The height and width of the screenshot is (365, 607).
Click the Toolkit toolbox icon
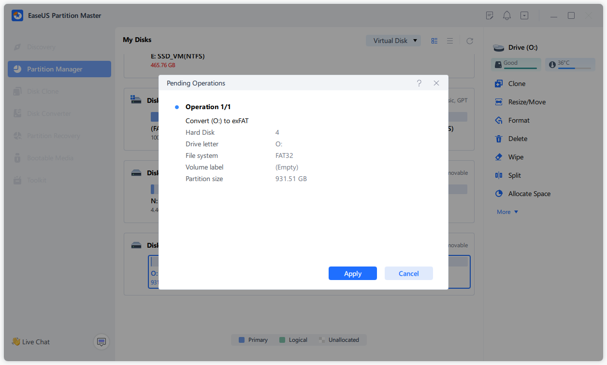click(x=17, y=180)
